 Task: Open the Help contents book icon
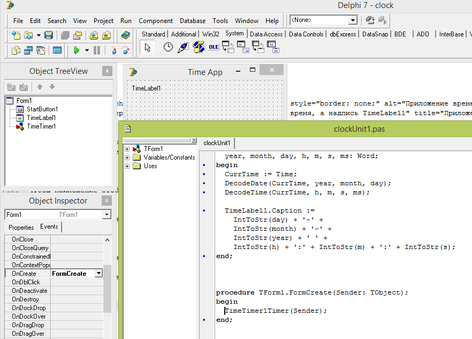[x=126, y=35]
